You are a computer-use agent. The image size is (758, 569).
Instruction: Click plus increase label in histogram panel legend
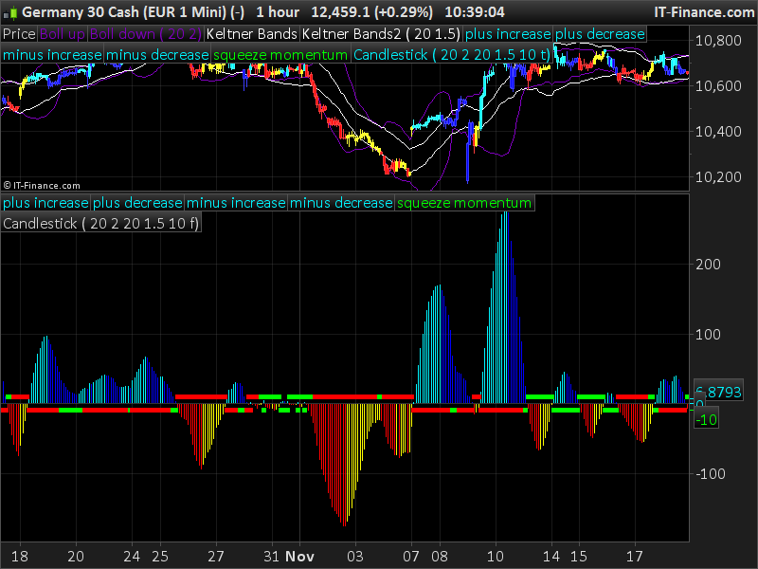(x=45, y=203)
